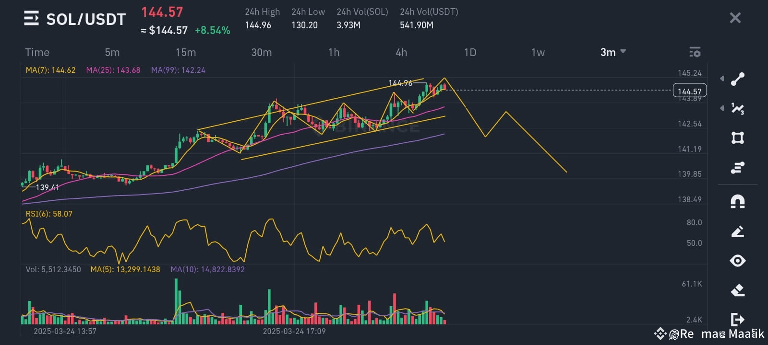
Task: Click the MA(99): 142.24 indicator label
Action: pyautogui.click(x=178, y=70)
